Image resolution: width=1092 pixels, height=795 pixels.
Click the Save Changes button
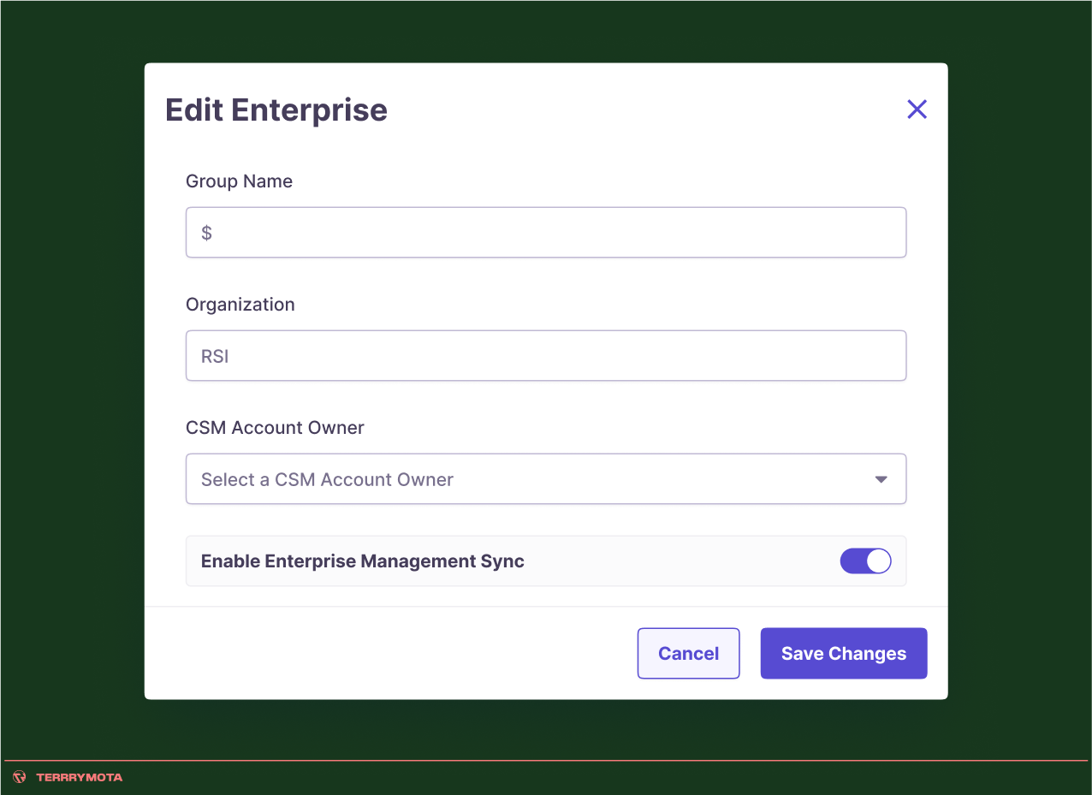[x=843, y=653]
